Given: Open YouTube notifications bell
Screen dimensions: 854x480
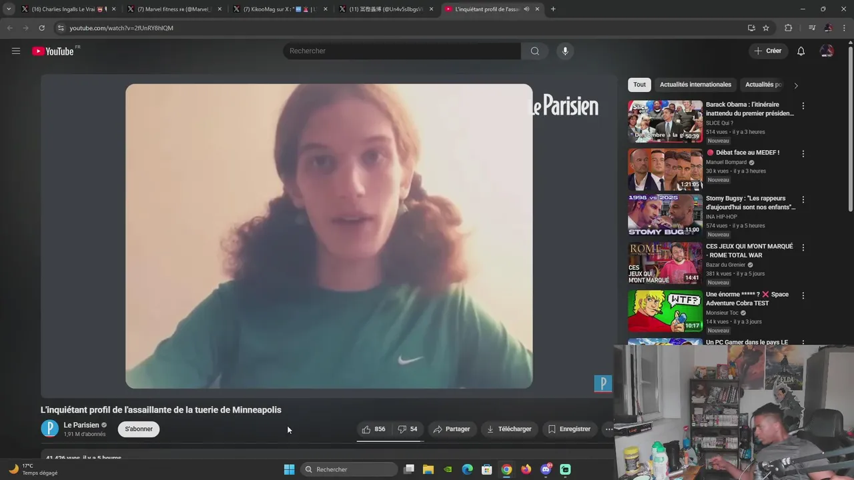Looking at the screenshot, I should [801, 51].
